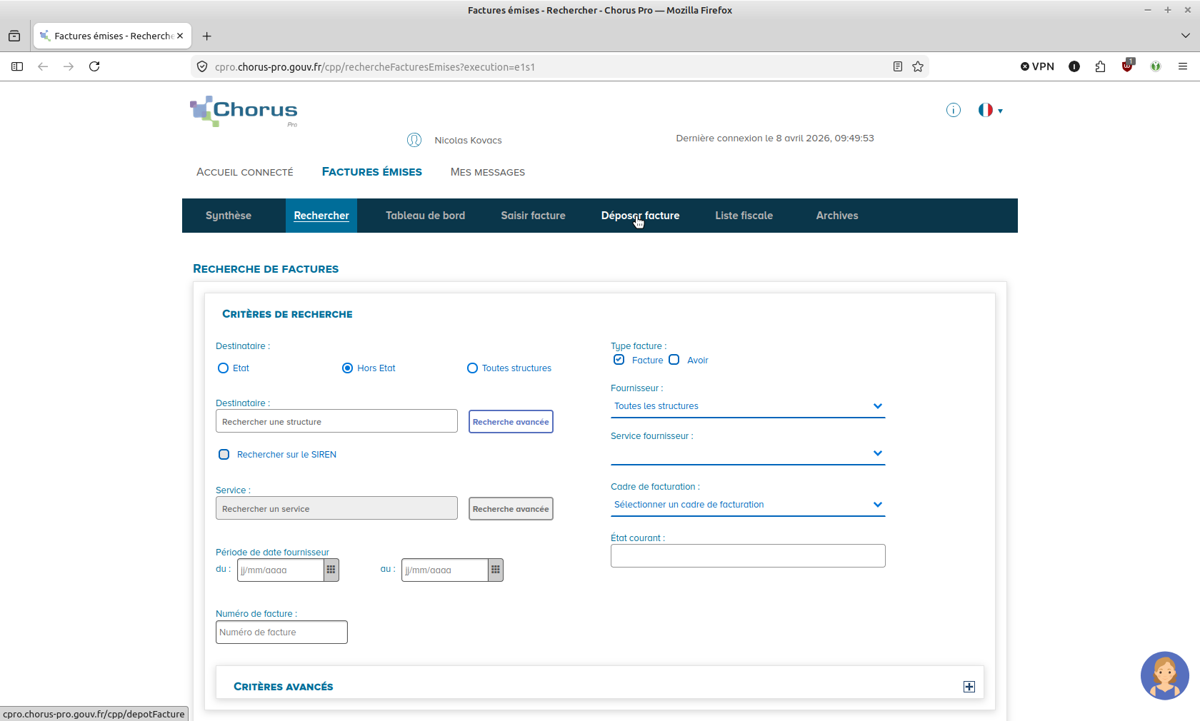Open the VPN extension
Image resolution: width=1200 pixels, height=721 pixels.
pyautogui.click(x=1037, y=66)
